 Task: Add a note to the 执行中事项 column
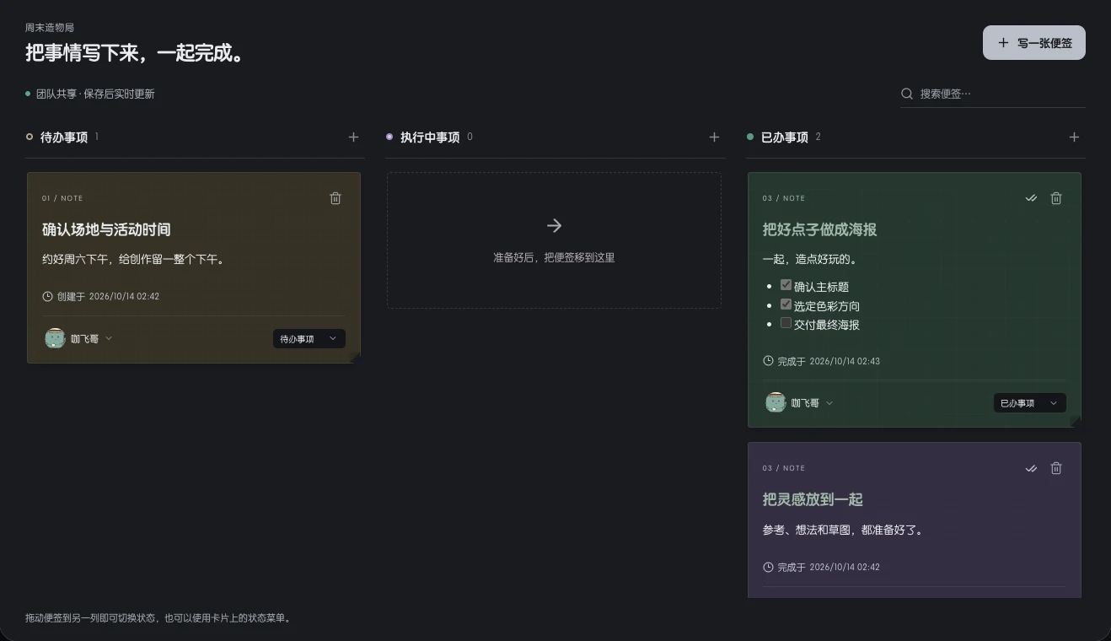click(714, 137)
